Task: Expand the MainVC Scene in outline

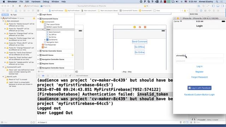Action: point(38,55)
